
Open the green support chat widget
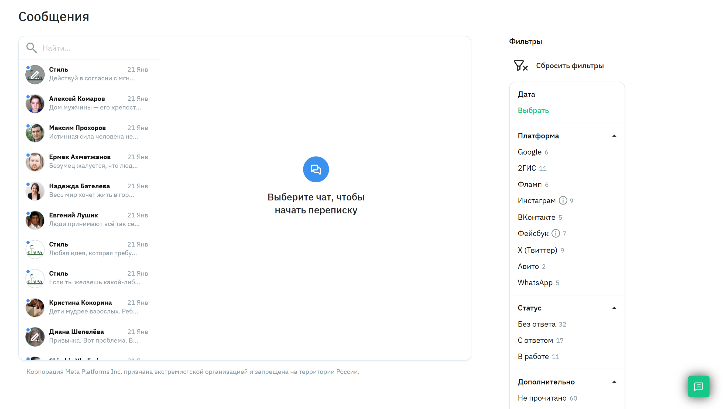698,387
